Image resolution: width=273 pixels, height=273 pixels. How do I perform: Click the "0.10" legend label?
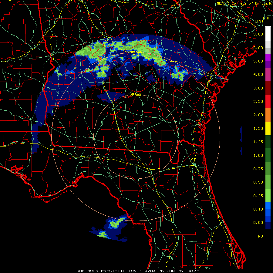[x=258, y=209]
